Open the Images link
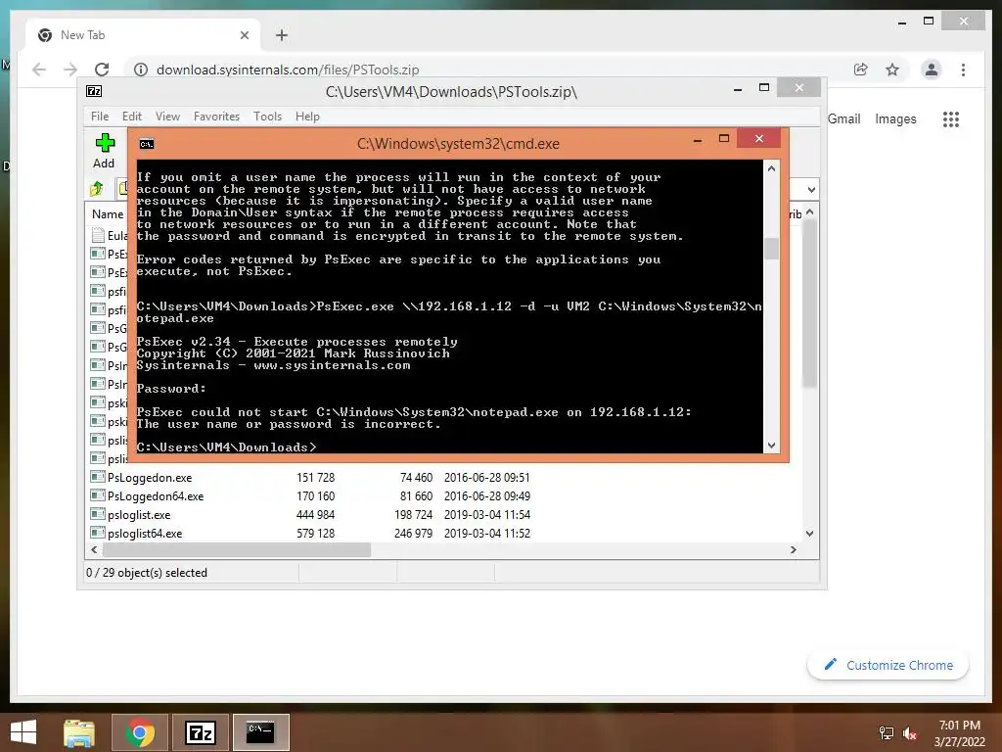1002x752 pixels. point(895,118)
